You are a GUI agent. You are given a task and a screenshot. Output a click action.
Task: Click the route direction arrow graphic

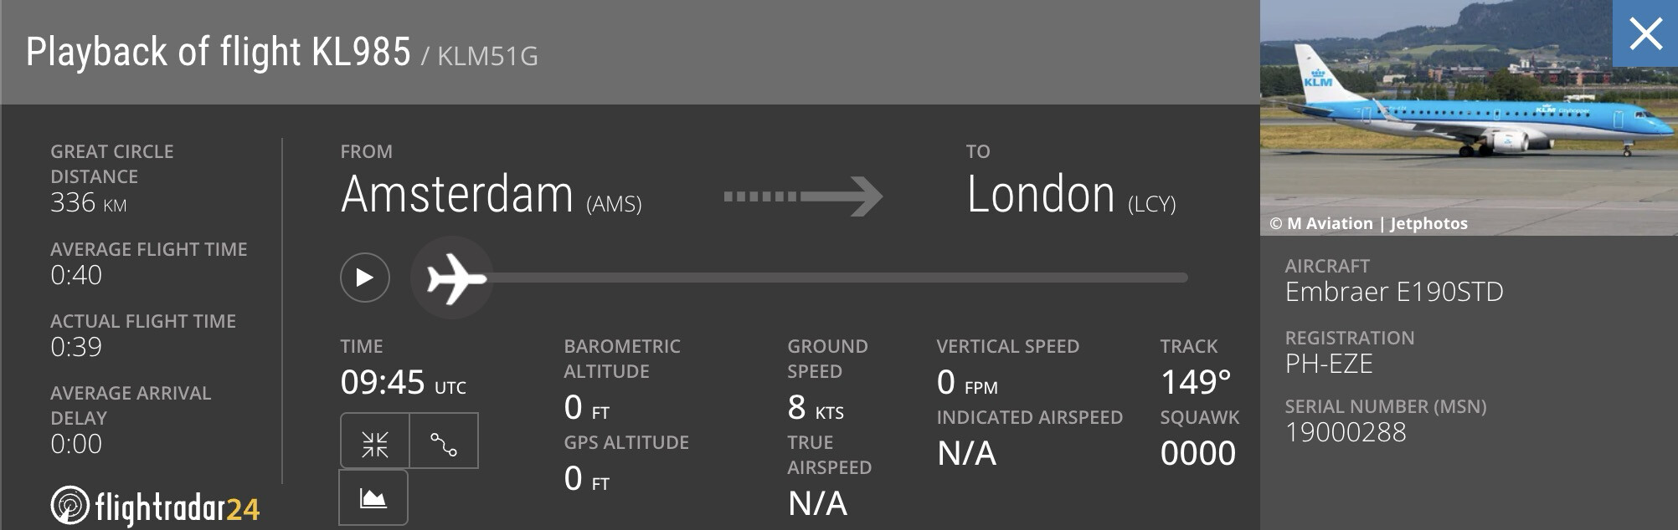click(x=803, y=196)
